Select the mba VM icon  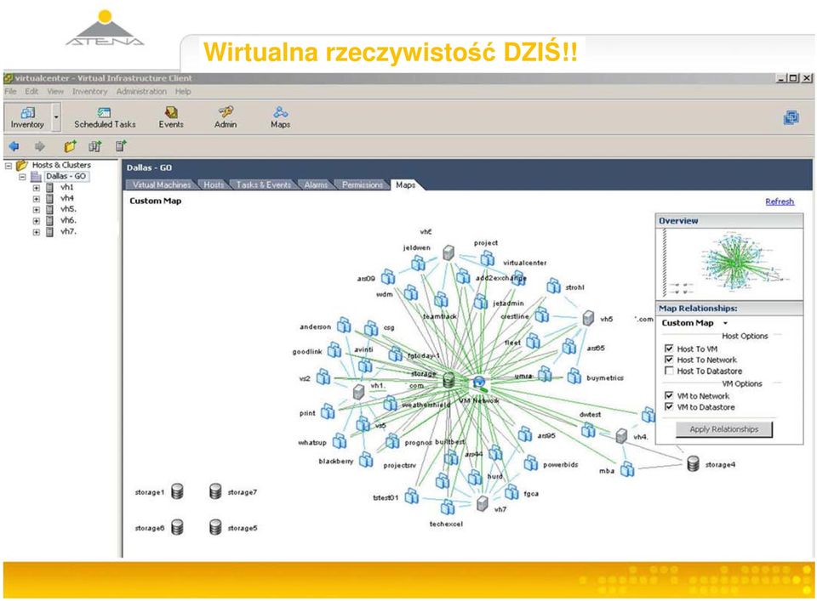pos(628,469)
